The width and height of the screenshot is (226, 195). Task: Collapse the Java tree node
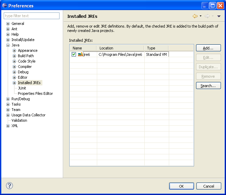click(x=8, y=45)
